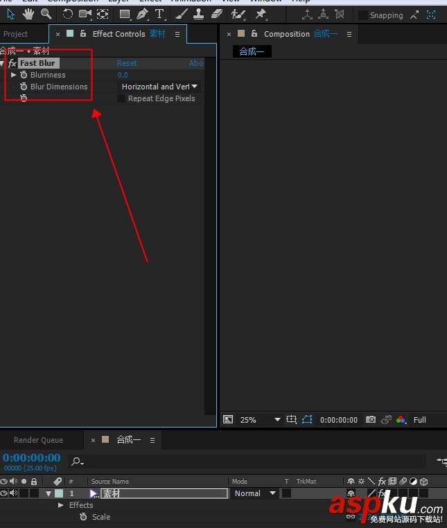The height and width of the screenshot is (528, 447).
Task: Click the timeline search magnifier
Action: [77, 461]
